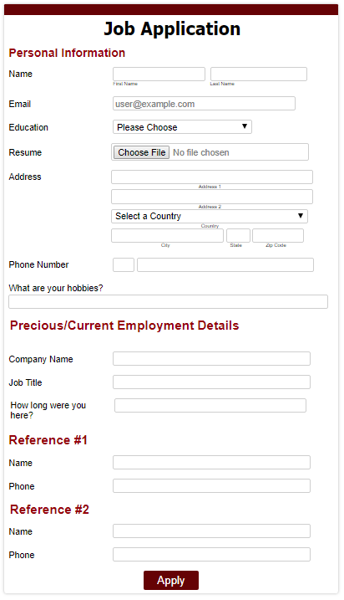Click the phone area code box
344x600 pixels.
pyautogui.click(x=124, y=264)
